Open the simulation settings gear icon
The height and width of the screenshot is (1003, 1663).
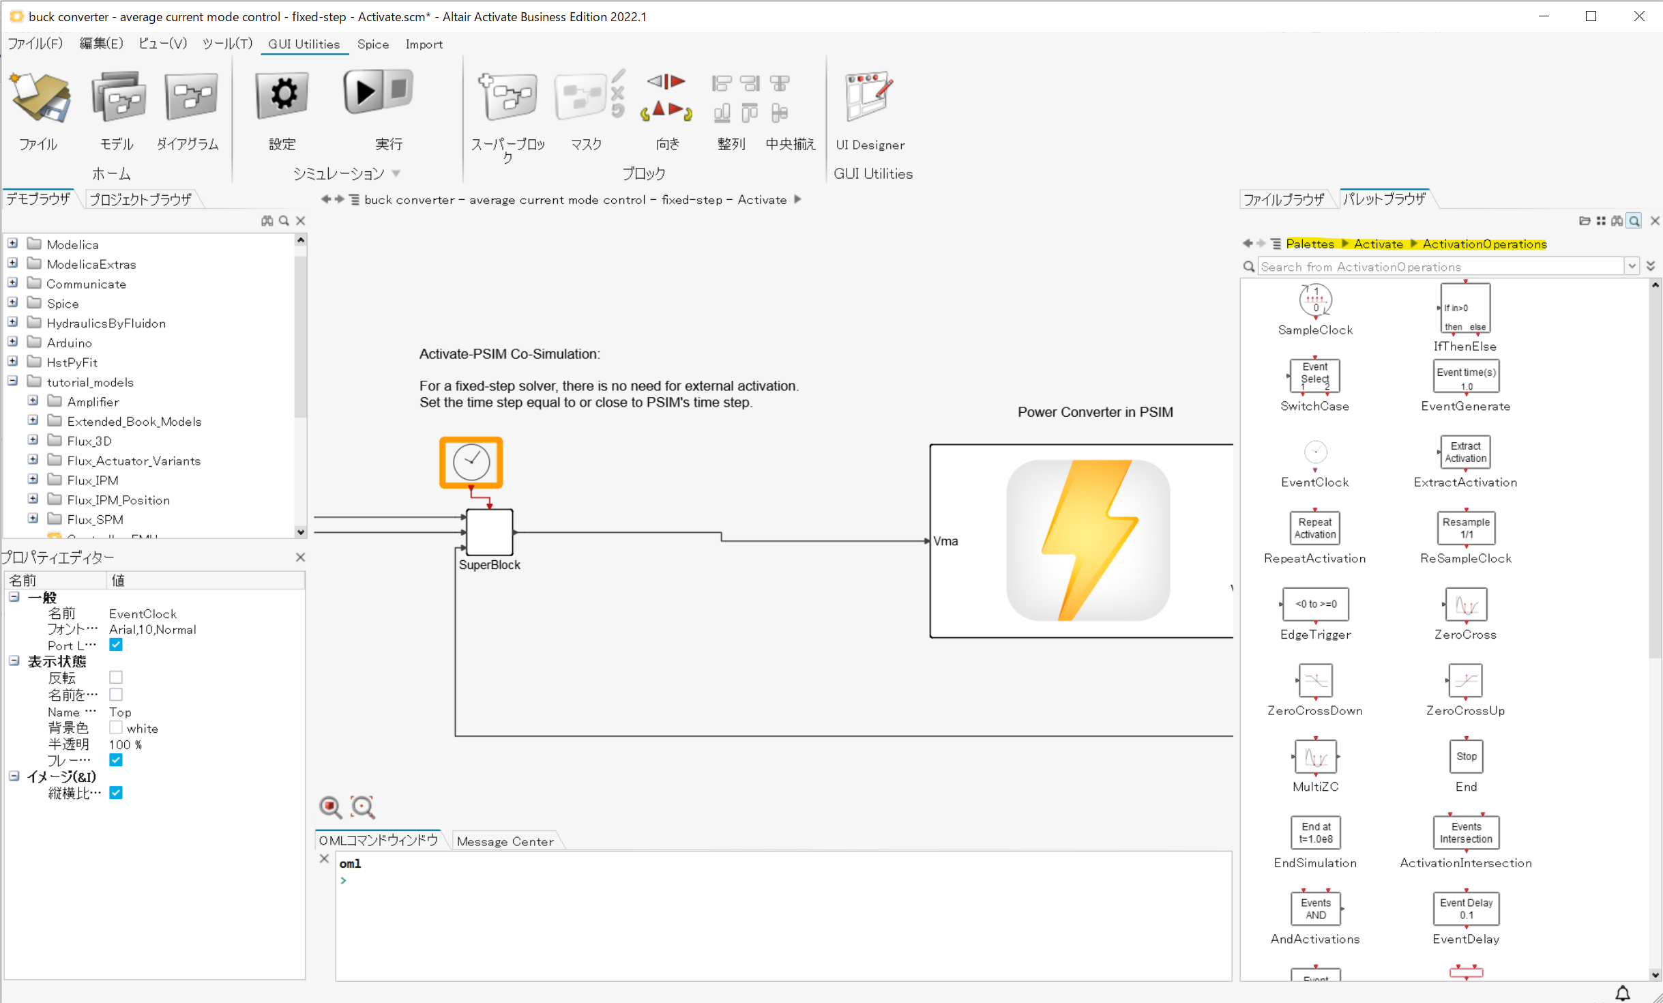tap(282, 95)
